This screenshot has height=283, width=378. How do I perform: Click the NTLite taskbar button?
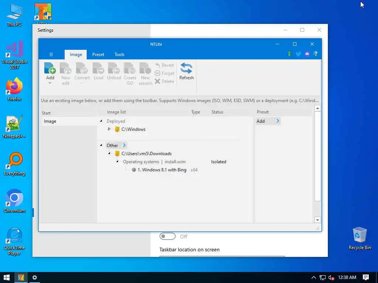(x=21, y=277)
